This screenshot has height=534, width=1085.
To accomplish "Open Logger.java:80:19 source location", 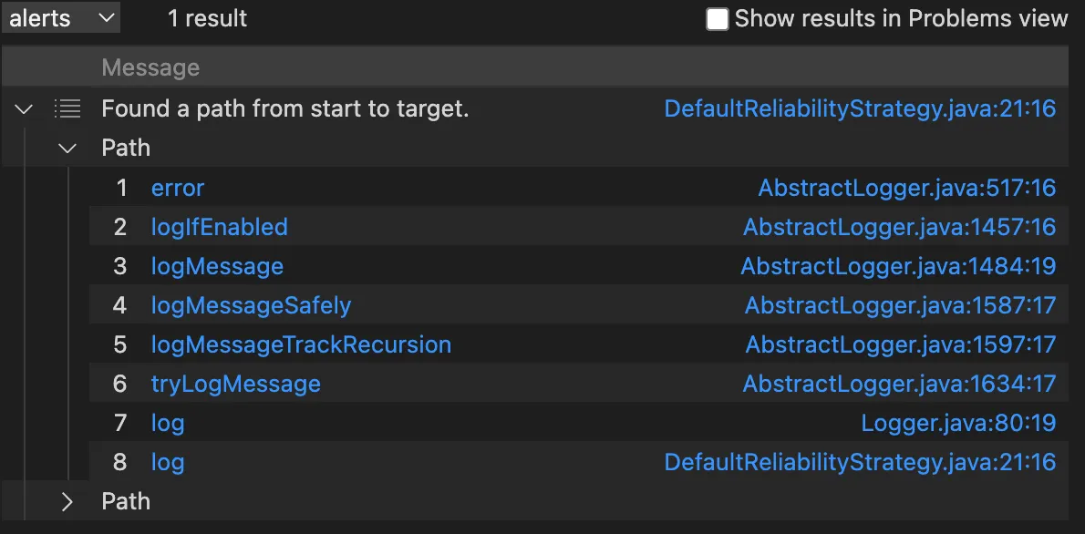I will [x=959, y=423].
